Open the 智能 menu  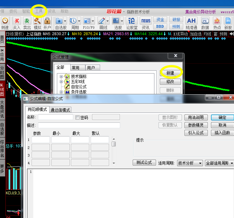pyautogui.click(x=26, y=11)
